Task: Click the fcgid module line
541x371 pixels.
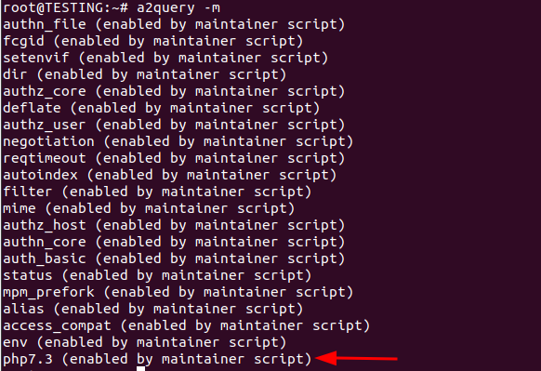Action: [x=152, y=41]
